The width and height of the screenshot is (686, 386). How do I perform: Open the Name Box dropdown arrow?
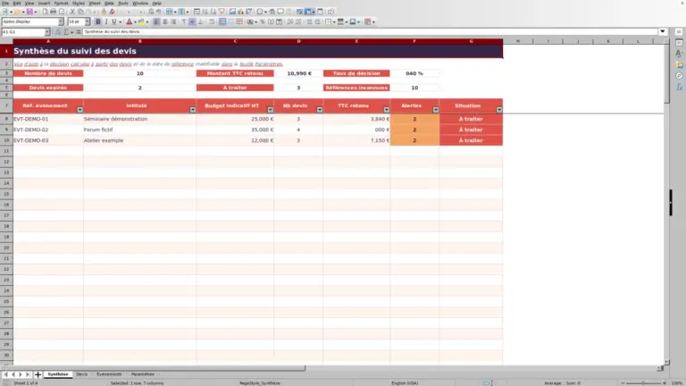pos(47,32)
